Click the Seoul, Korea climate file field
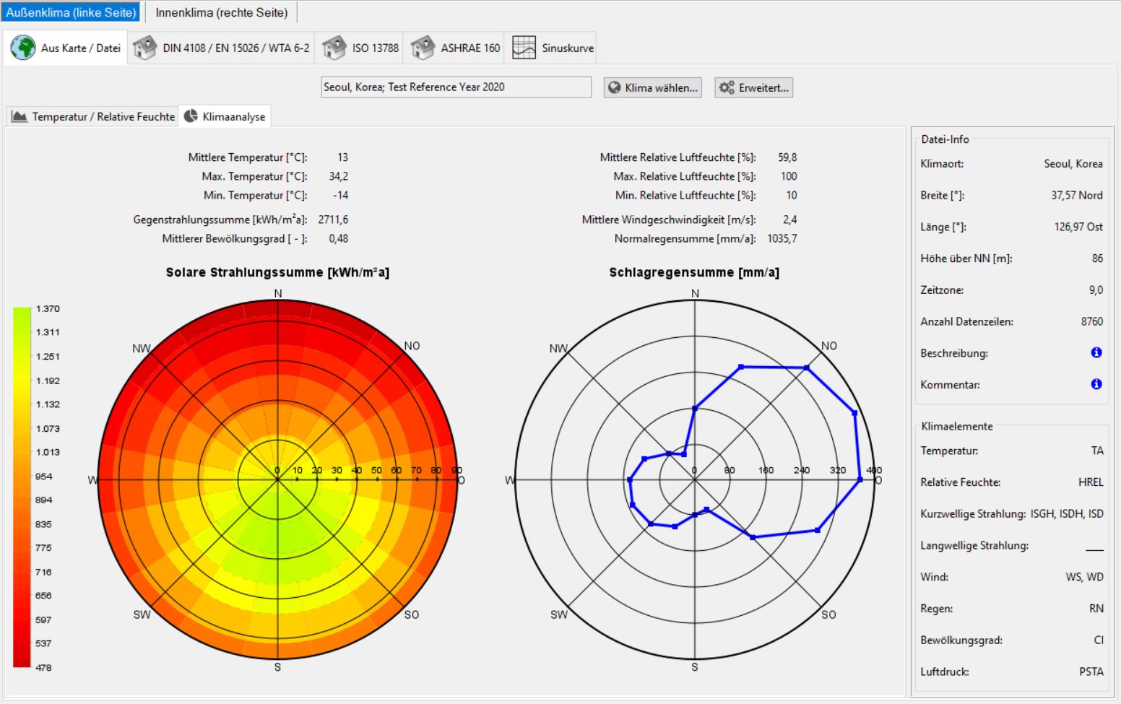The image size is (1121, 704). pos(455,87)
